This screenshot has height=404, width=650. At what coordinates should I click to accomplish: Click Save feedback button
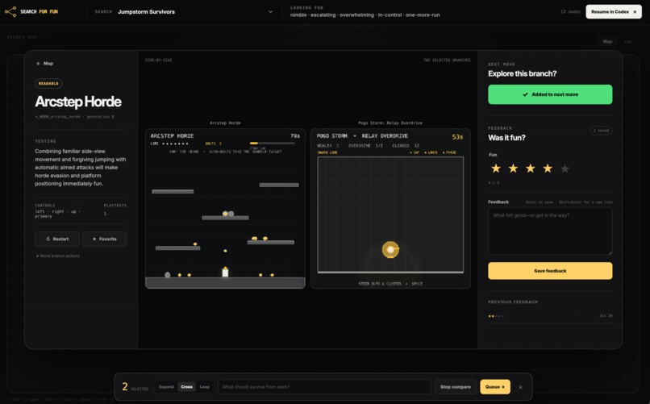pos(550,271)
